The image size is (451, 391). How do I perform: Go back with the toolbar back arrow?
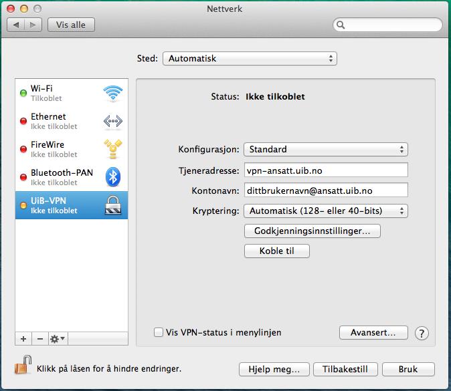16,25
